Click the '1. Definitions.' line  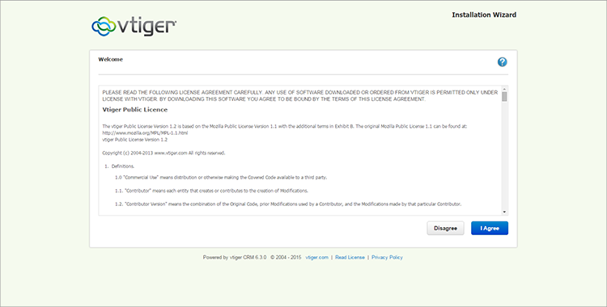[120, 166]
